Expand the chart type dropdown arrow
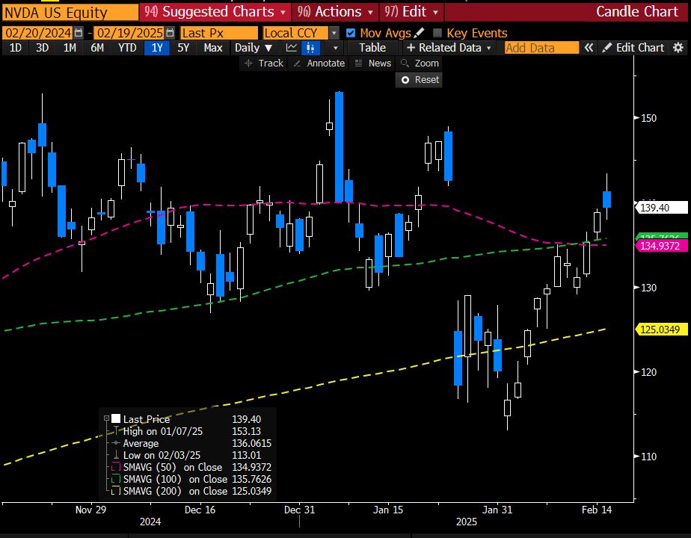The width and height of the screenshot is (691, 538). click(x=336, y=48)
